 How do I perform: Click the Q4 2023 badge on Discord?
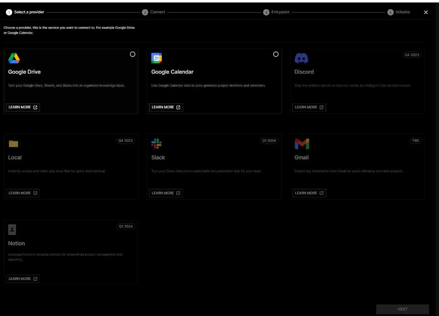(412, 55)
